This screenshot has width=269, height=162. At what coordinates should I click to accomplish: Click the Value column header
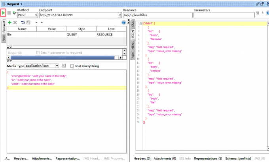pos(51,29)
